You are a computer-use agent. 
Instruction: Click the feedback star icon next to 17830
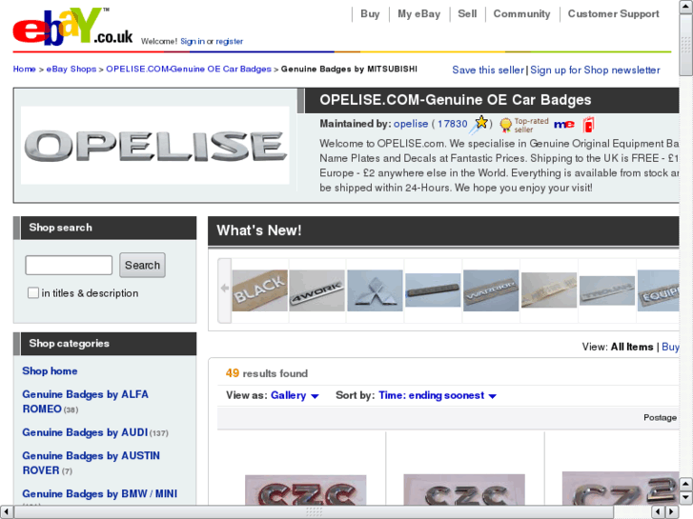point(479,124)
